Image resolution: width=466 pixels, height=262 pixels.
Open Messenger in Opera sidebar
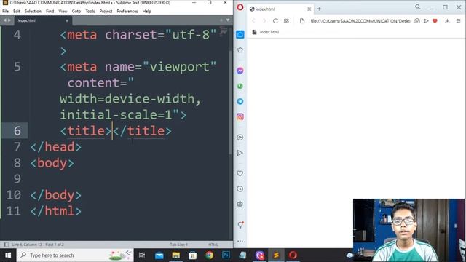pyautogui.click(x=240, y=71)
